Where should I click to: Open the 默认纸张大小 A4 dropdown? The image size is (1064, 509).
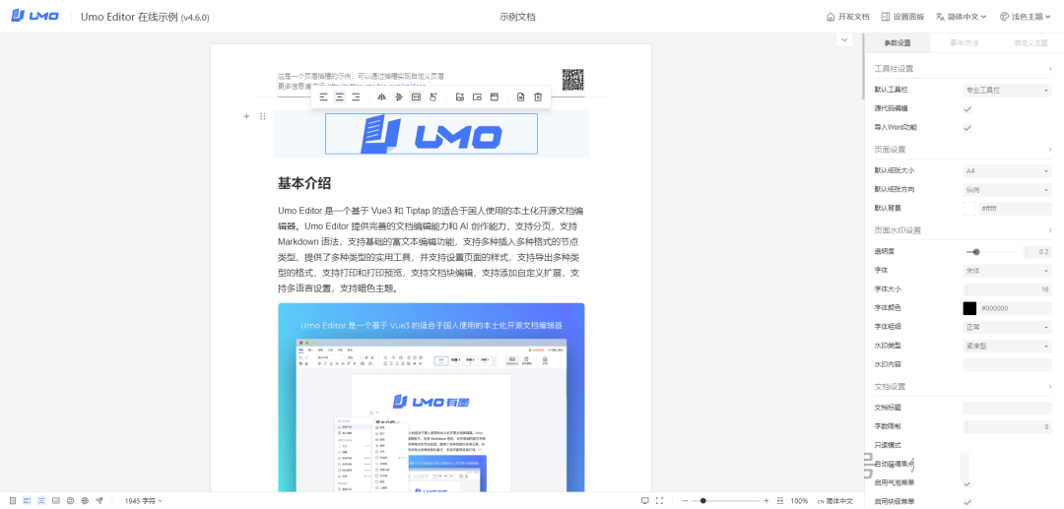tap(1007, 170)
